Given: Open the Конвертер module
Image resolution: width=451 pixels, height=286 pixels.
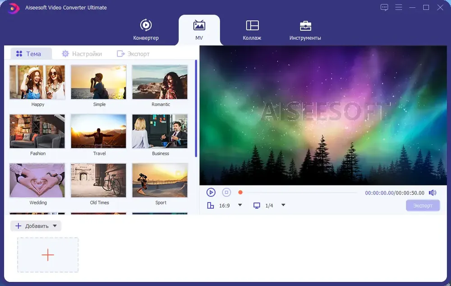Looking at the screenshot, I should 146,30.
